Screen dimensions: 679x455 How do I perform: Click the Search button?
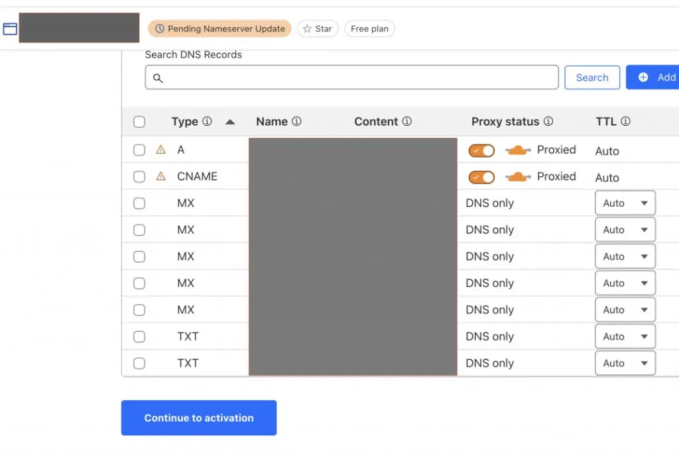click(x=591, y=77)
